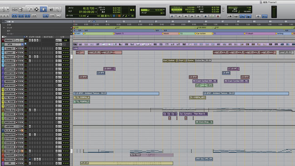This screenshot has width=295, height=166.
Task: Click the Car Action marker
Action: point(201,34)
